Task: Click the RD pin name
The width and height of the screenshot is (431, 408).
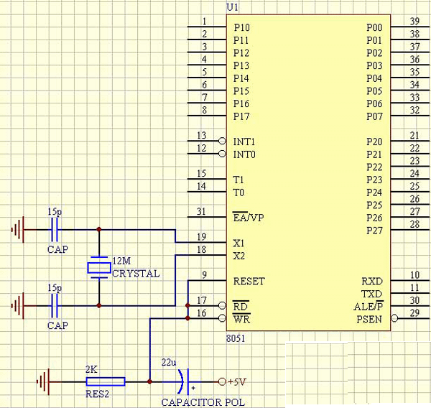Action: pos(241,306)
